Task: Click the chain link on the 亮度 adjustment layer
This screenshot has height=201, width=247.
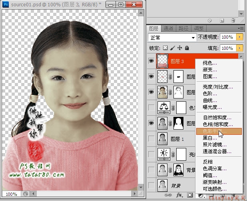Action: pyautogui.click(x=173, y=154)
